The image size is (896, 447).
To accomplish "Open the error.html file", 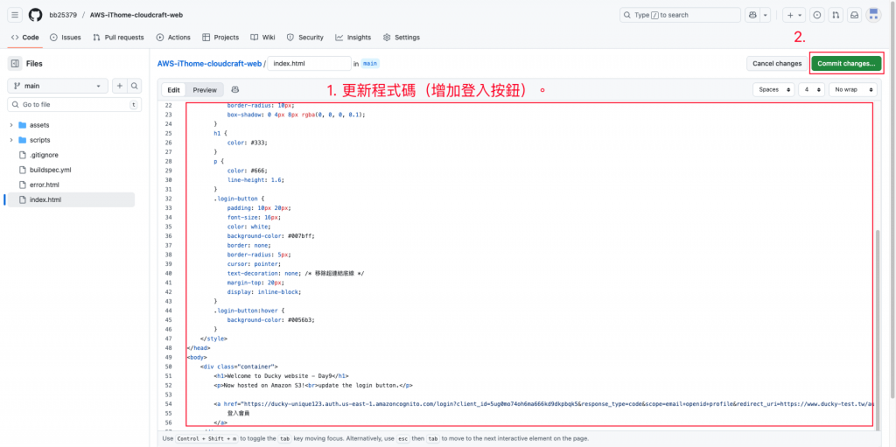I will point(44,185).
